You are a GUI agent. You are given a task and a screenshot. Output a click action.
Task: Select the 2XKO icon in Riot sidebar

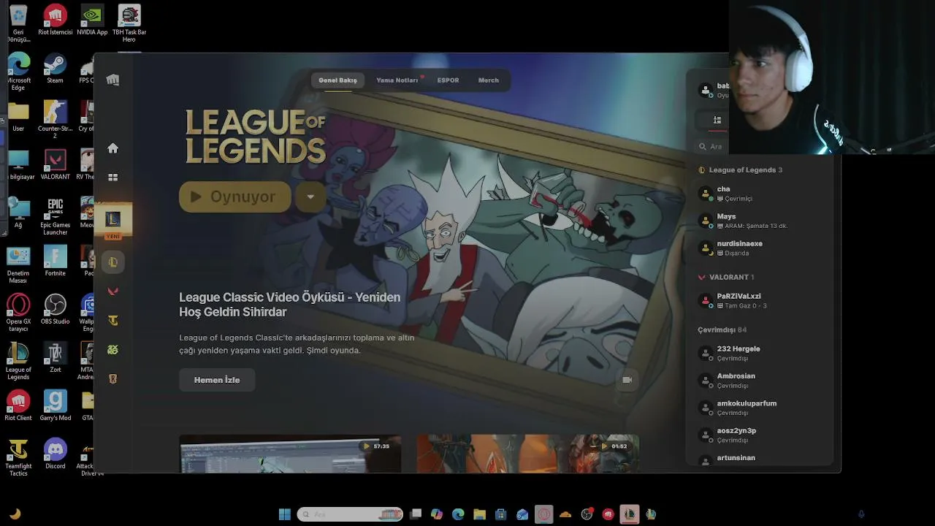click(x=112, y=350)
